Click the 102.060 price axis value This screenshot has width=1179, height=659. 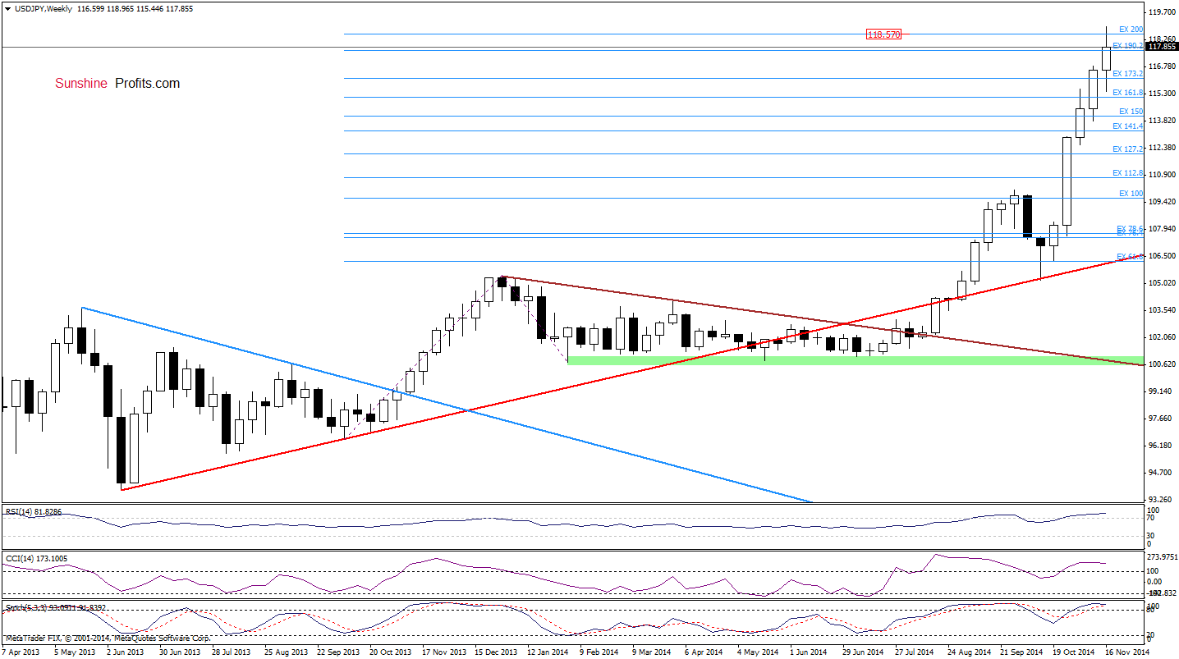(x=1163, y=337)
